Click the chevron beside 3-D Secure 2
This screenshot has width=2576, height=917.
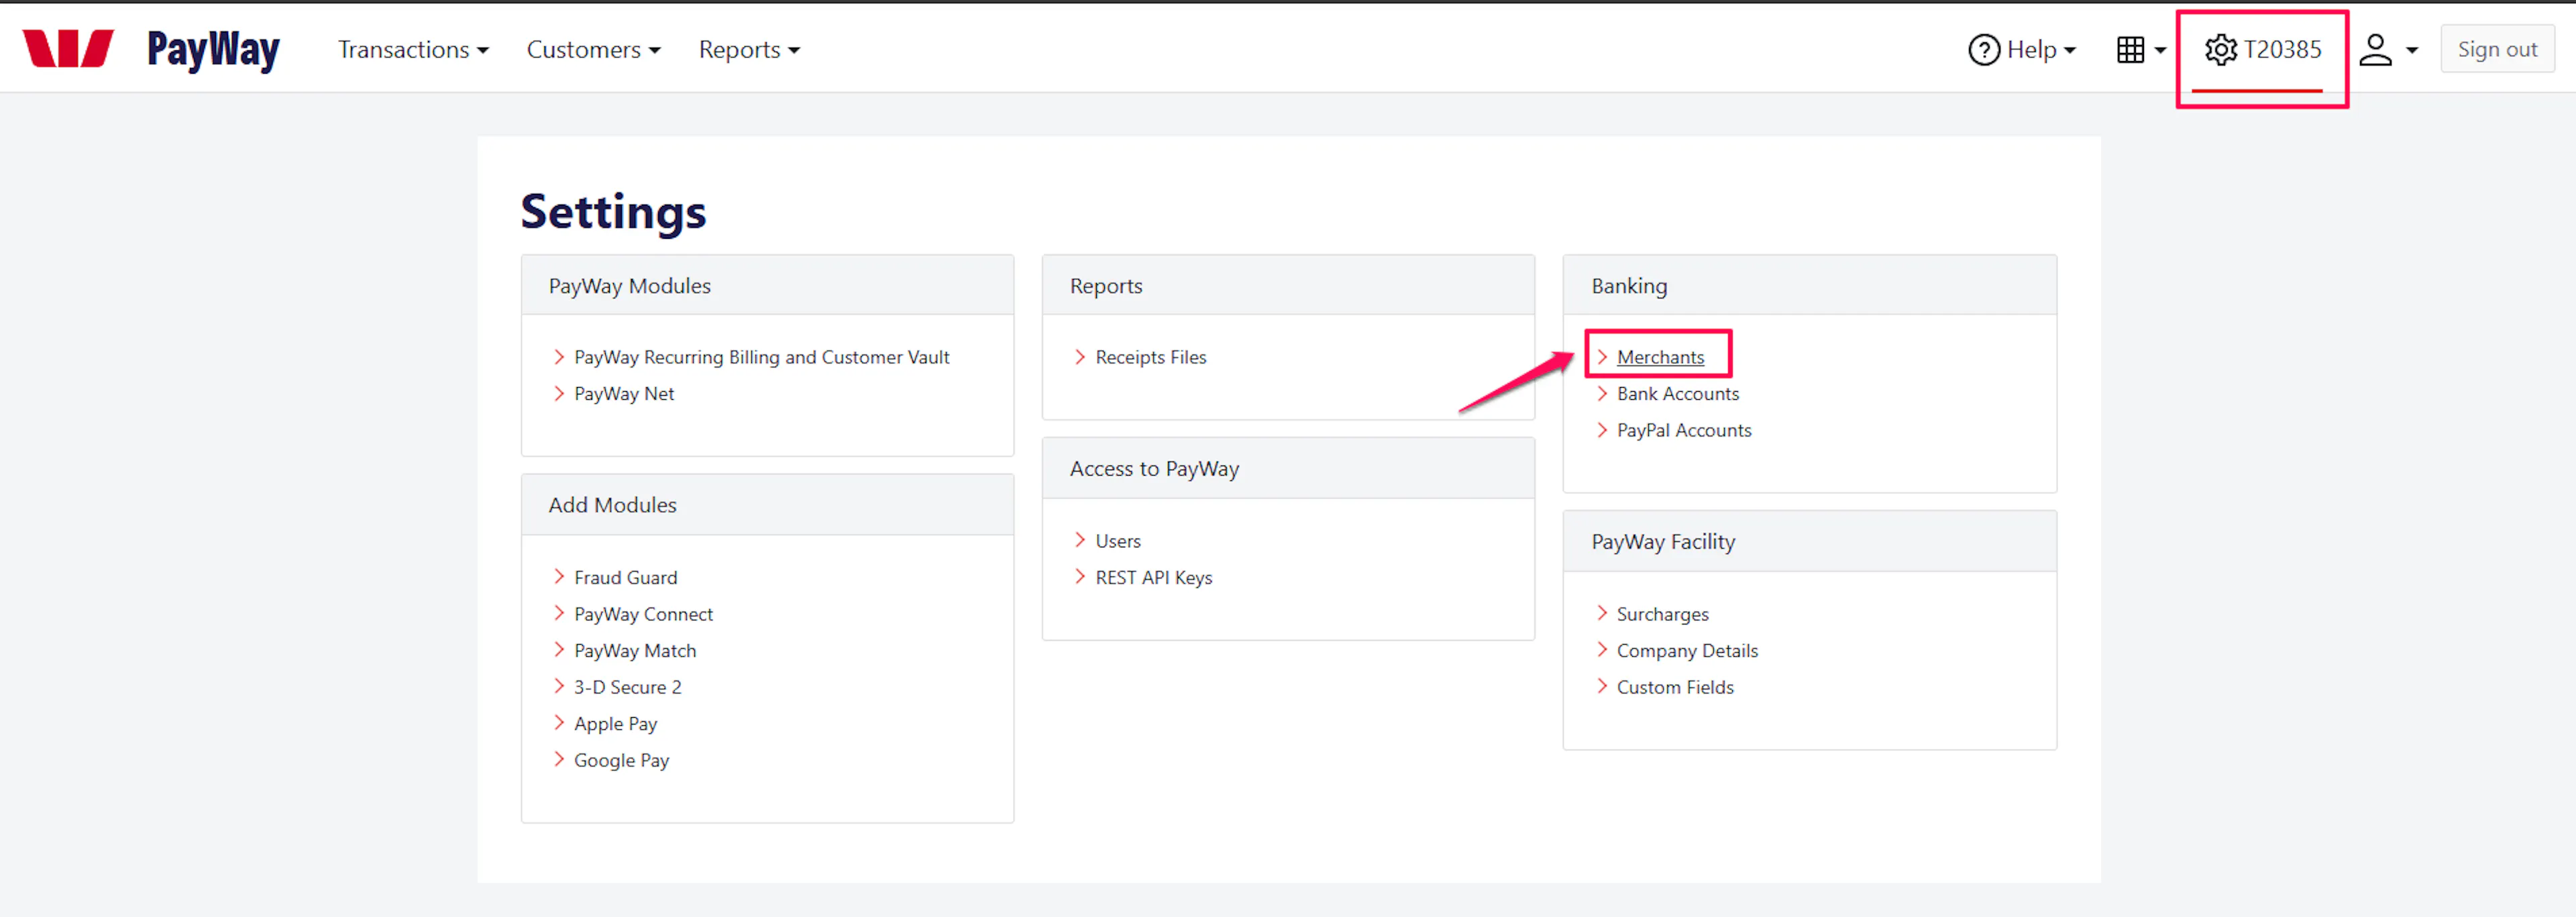tap(559, 686)
